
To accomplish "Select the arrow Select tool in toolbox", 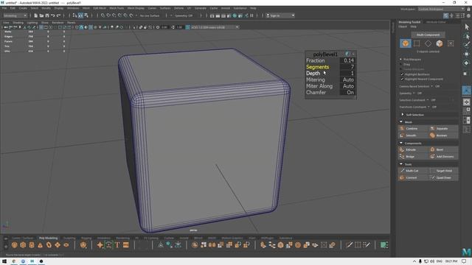I will tap(467, 27).
